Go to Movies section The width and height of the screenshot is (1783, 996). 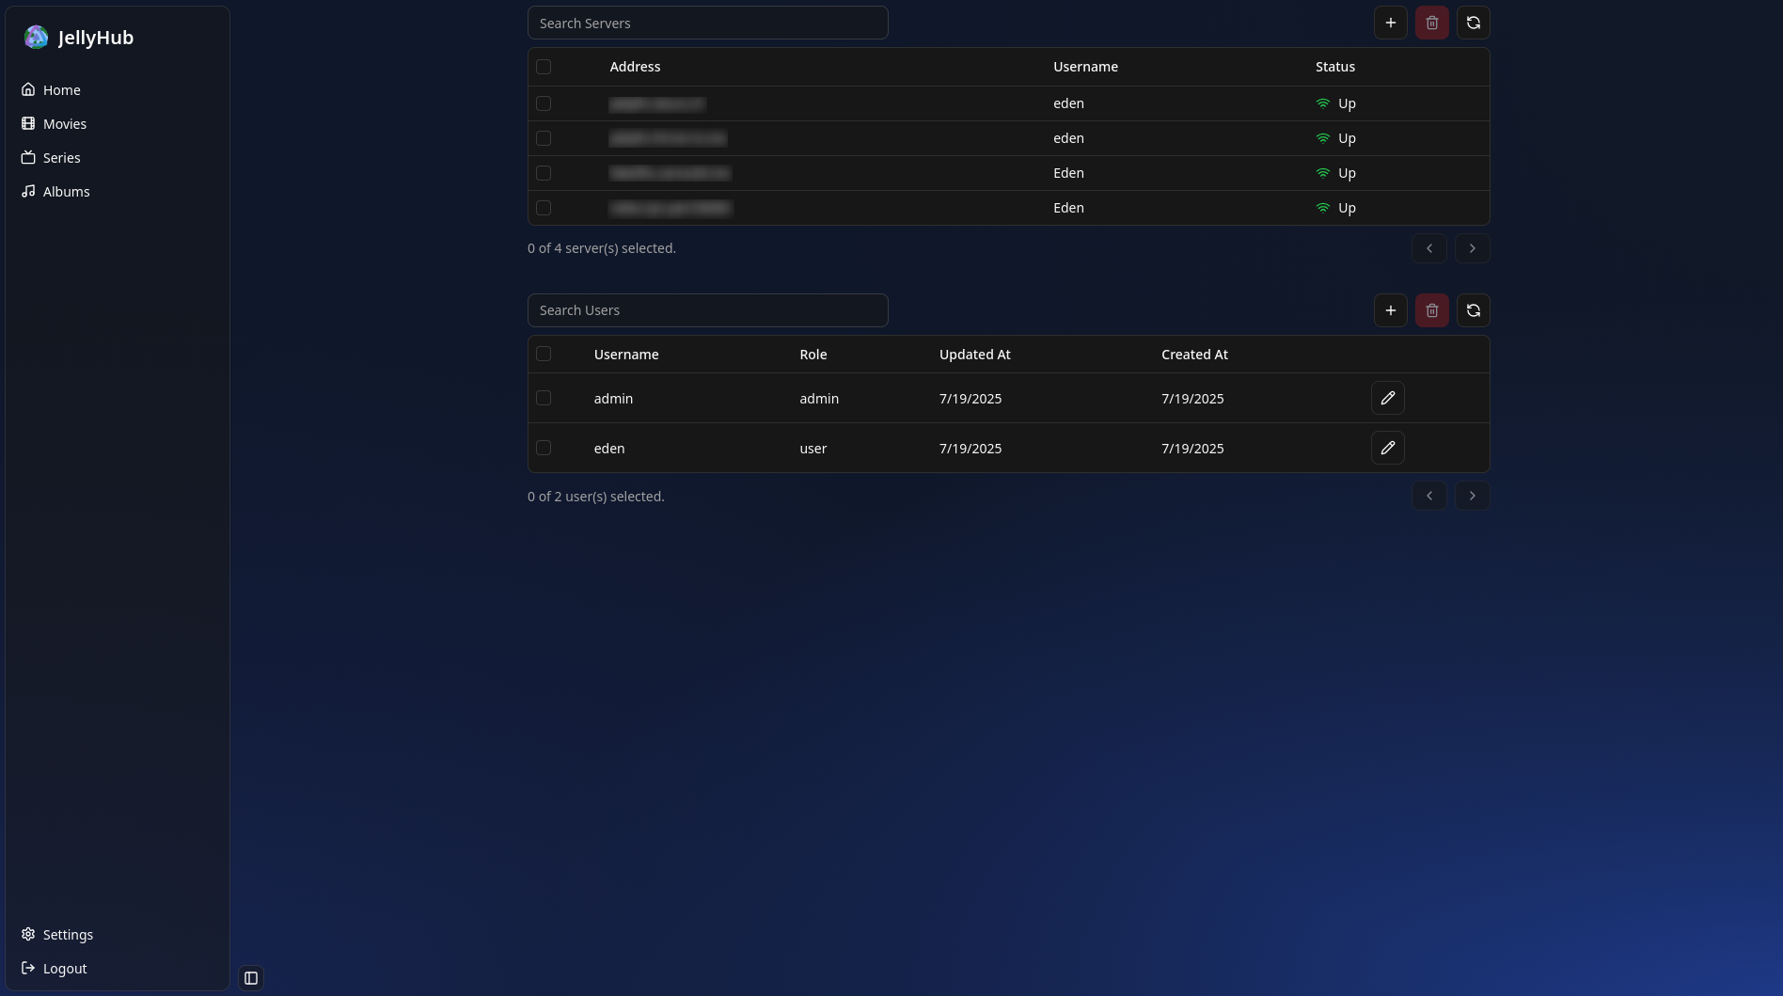(54, 124)
